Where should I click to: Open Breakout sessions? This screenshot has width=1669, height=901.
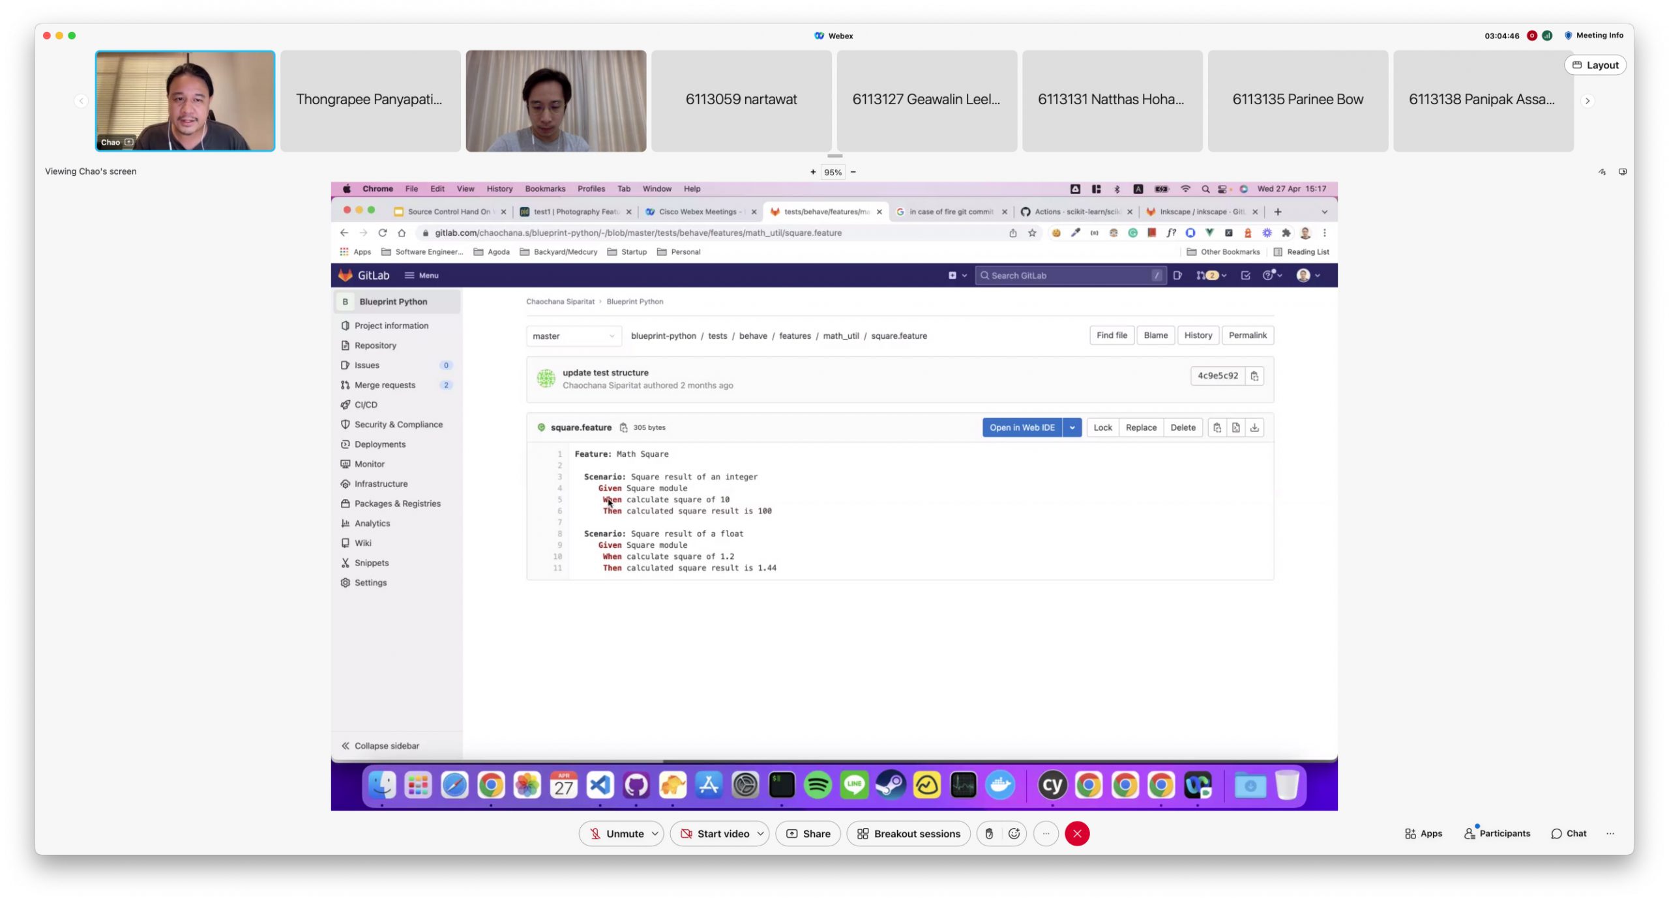point(908,833)
